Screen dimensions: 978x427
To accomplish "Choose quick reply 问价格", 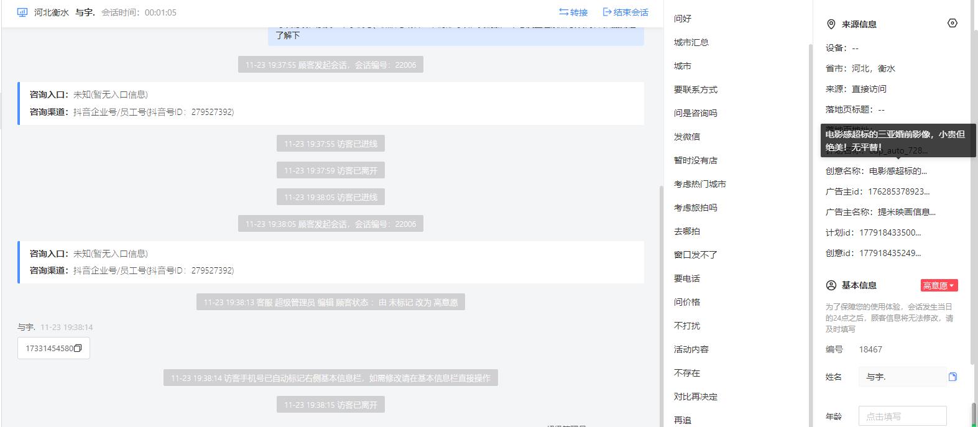I will pos(687,302).
